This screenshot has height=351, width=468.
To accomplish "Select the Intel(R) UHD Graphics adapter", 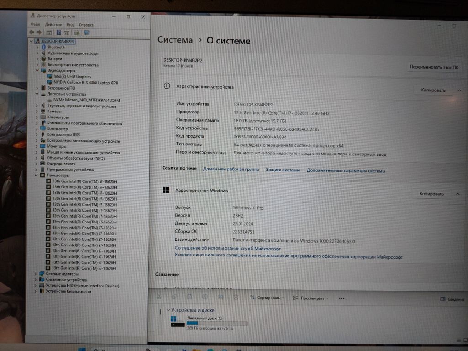I will tap(72, 77).
